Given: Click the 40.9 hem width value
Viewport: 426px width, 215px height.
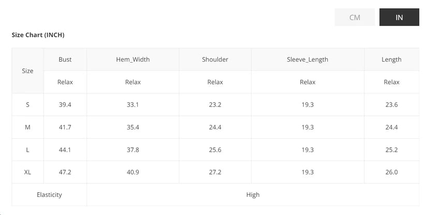Looking at the screenshot, I should 133,172.
